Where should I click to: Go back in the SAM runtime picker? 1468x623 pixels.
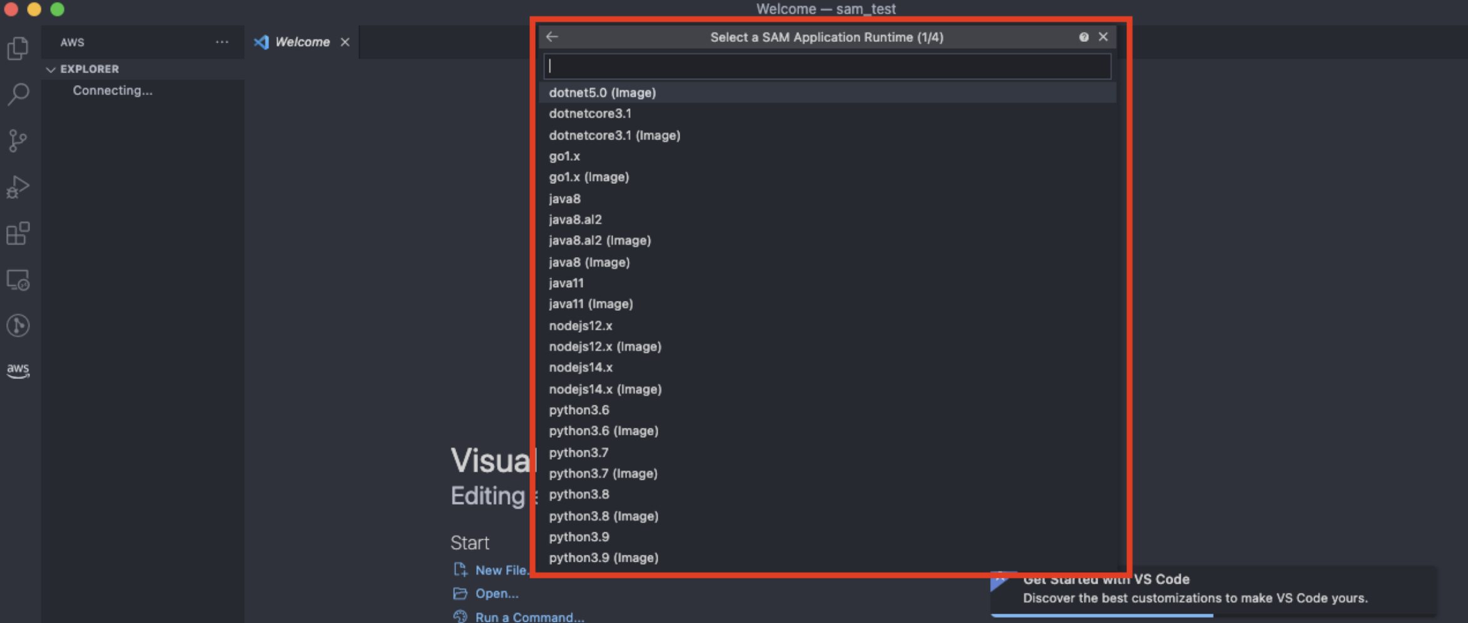[552, 37]
